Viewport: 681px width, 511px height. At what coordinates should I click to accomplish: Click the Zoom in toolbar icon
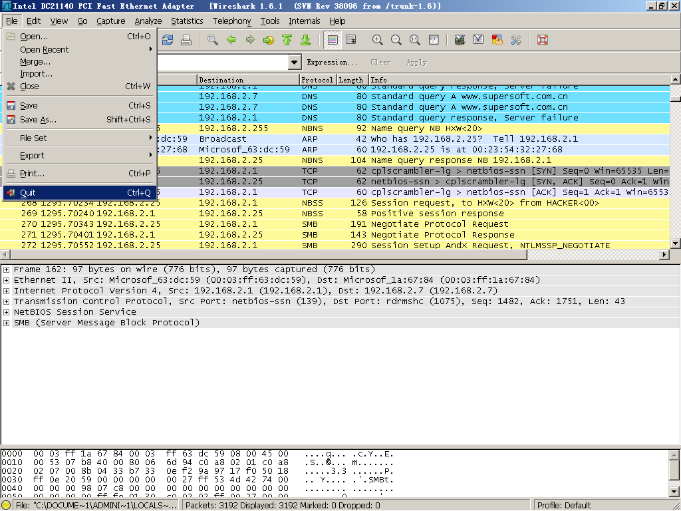click(378, 40)
